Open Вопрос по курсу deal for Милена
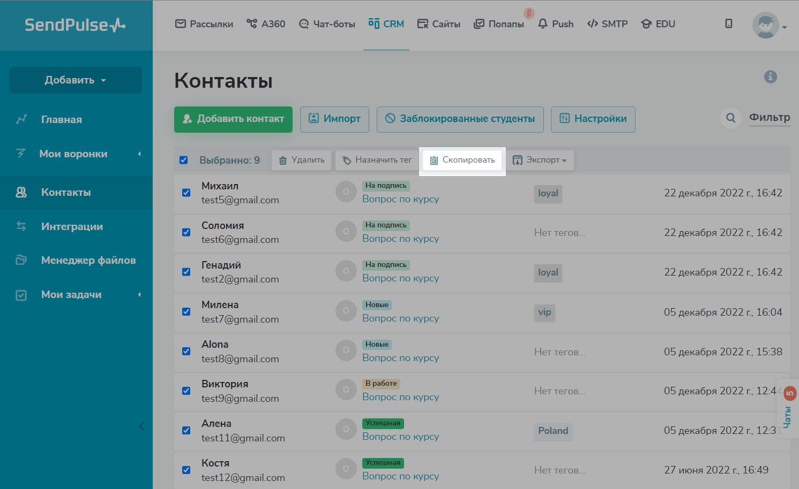 click(401, 318)
